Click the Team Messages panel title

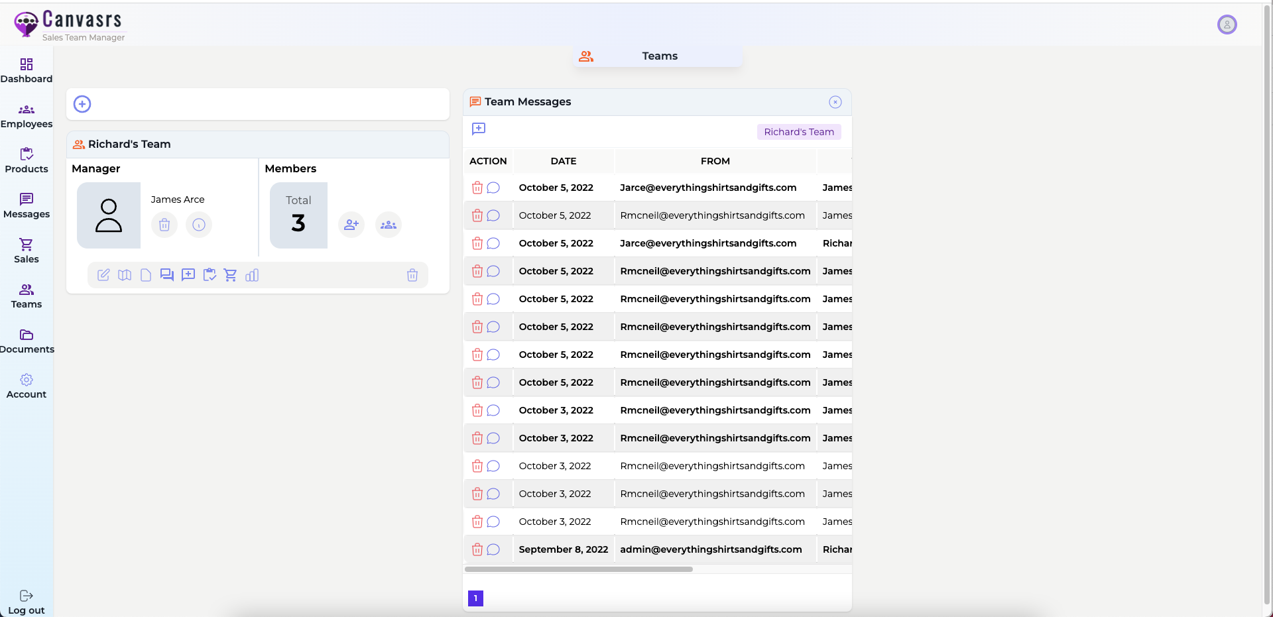(x=528, y=101)
